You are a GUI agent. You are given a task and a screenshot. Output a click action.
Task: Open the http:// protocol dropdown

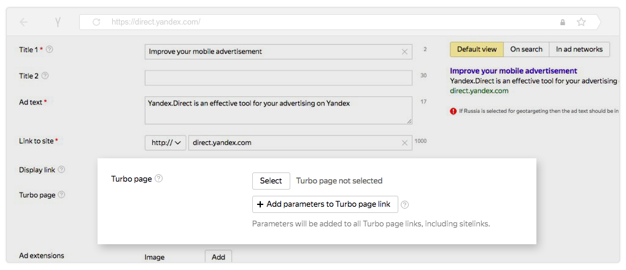[x=166, y=142]
